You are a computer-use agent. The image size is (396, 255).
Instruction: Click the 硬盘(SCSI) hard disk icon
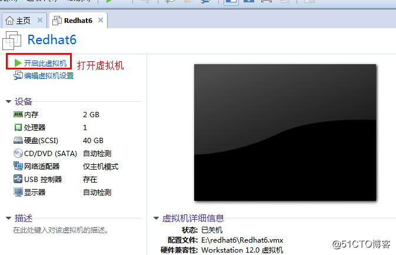coord(18,140)
